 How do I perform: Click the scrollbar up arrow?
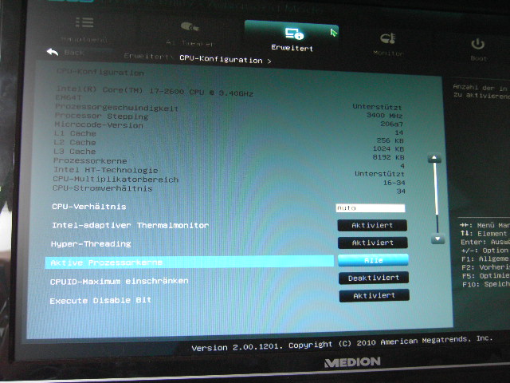coord(434,158)
